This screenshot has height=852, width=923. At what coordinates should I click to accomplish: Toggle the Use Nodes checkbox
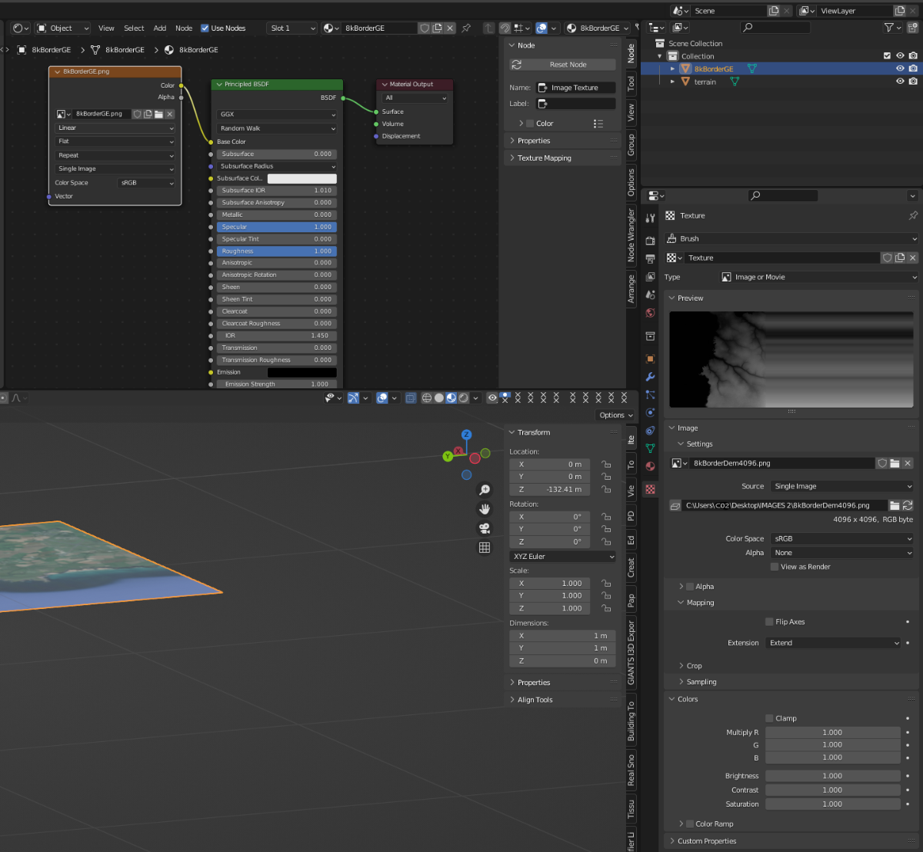[x=205, y=28]
